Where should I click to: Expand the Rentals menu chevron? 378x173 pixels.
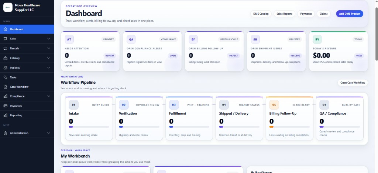pos(49,48)
